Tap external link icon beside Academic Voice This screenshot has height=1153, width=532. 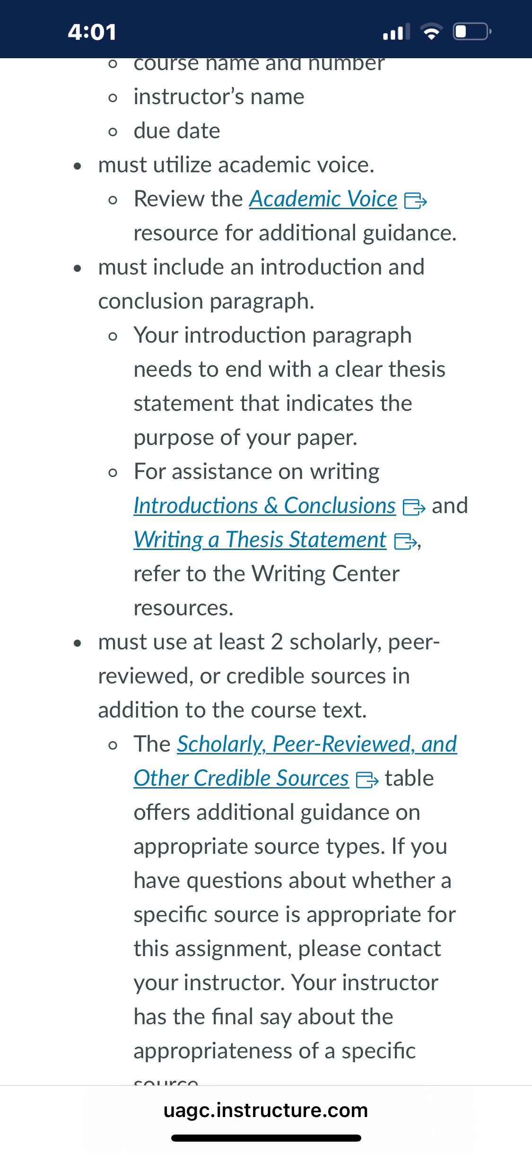click(x=416, y=201)
